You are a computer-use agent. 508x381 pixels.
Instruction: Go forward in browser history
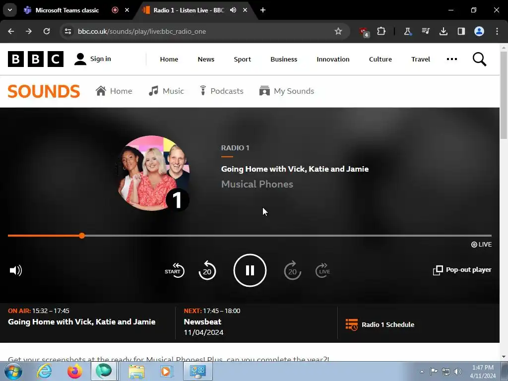tap(29, 31)
